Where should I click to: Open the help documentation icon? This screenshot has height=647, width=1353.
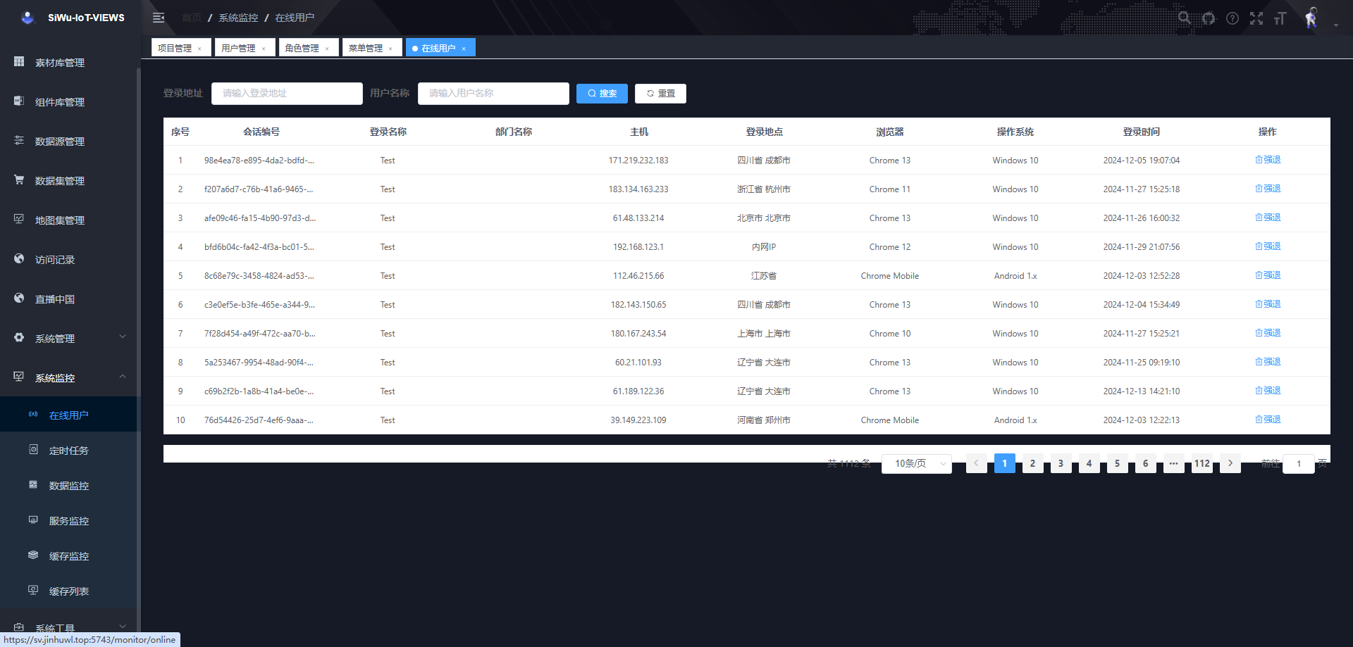(x=1232, y=18)
